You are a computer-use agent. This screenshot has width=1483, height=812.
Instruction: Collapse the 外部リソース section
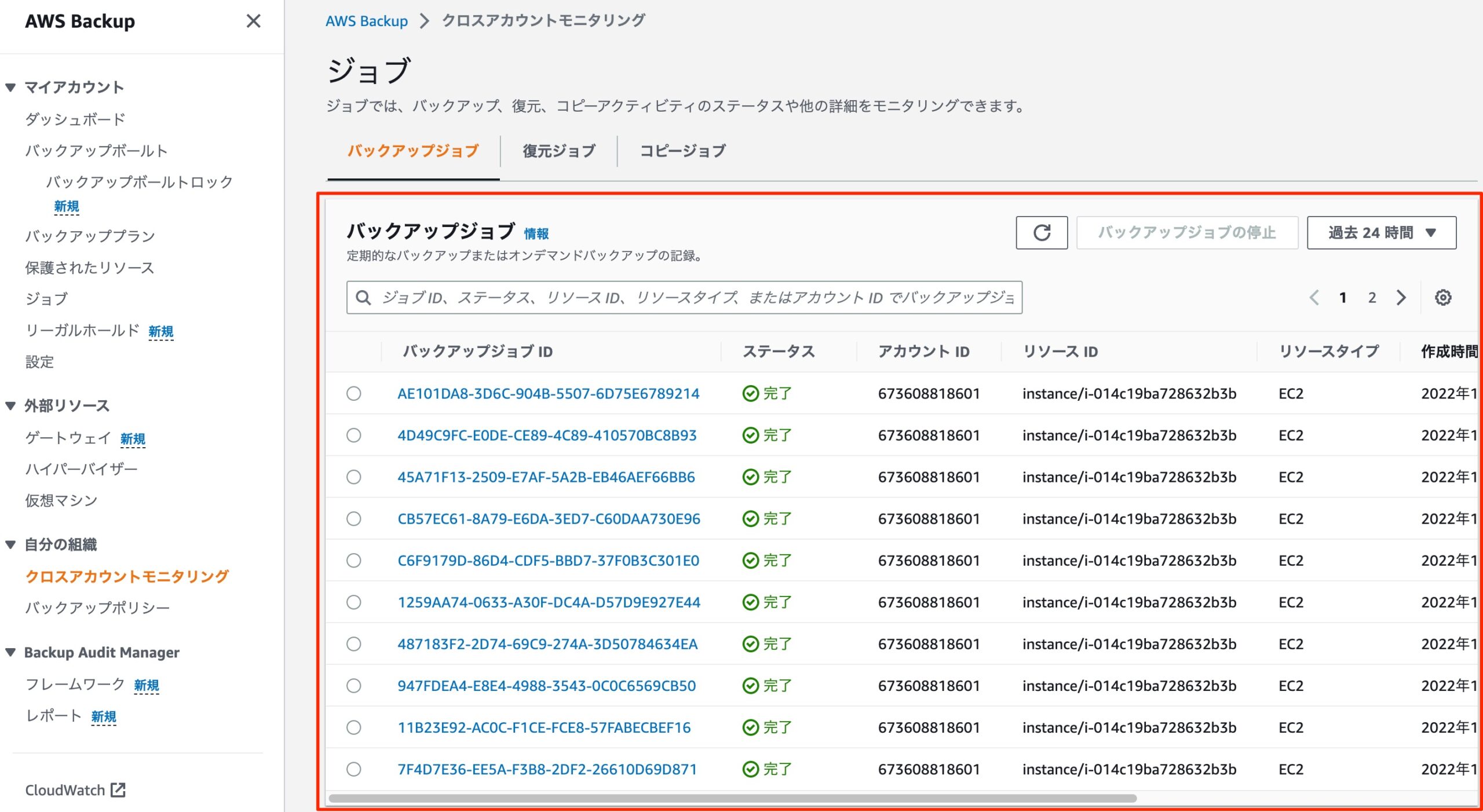coord(10,406)
